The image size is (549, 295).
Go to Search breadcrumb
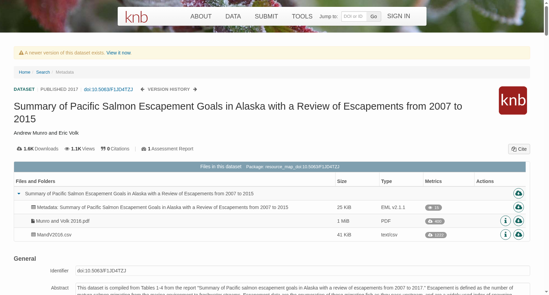pos(43,72)
